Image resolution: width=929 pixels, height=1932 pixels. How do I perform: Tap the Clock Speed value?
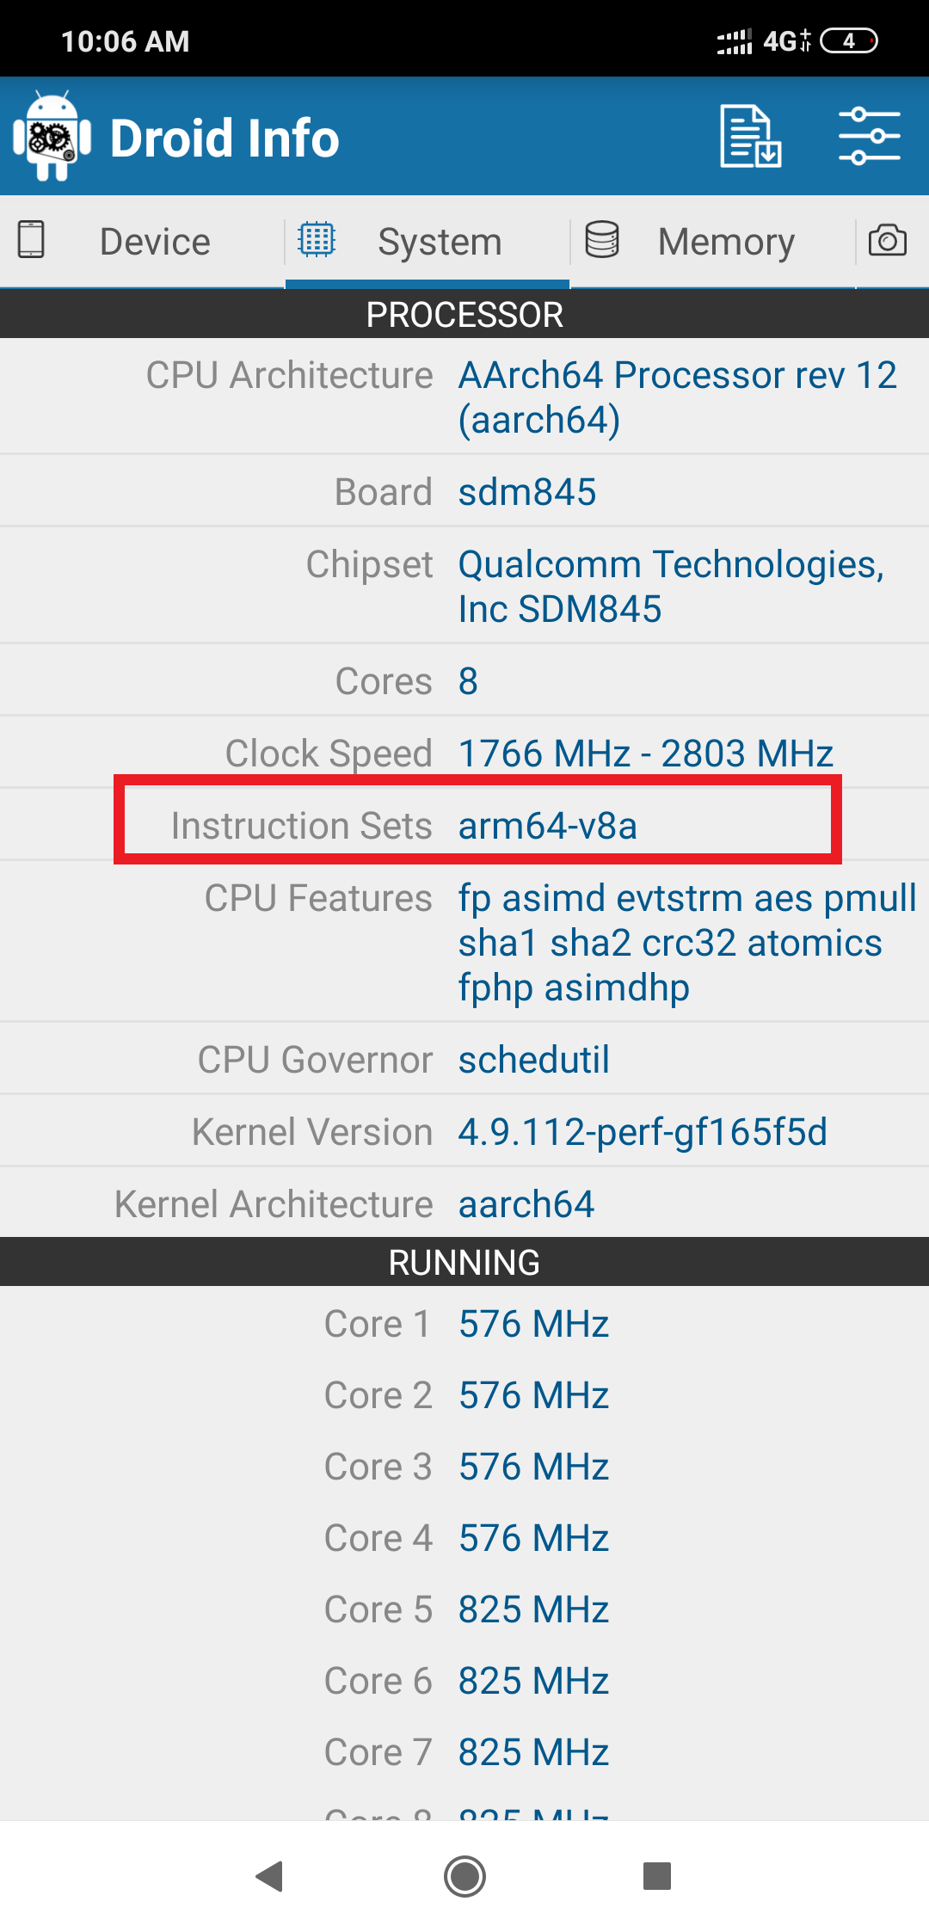click(645, 754)
